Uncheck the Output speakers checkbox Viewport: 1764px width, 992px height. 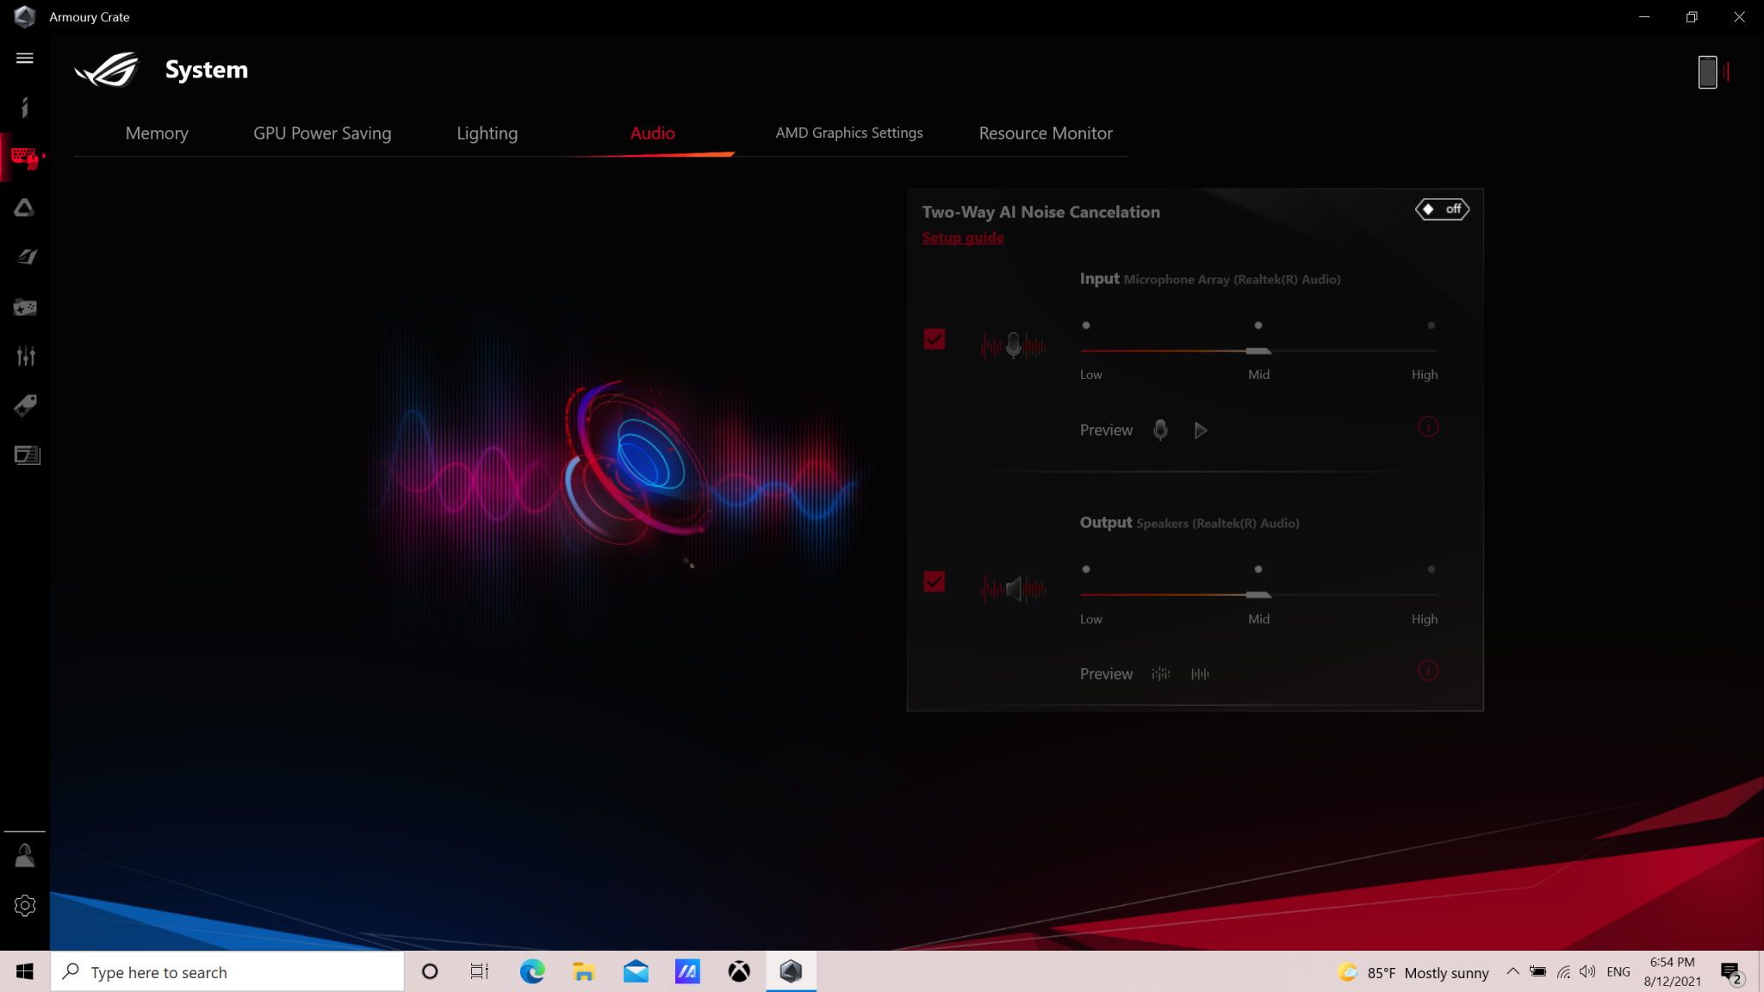click(934, 582)
